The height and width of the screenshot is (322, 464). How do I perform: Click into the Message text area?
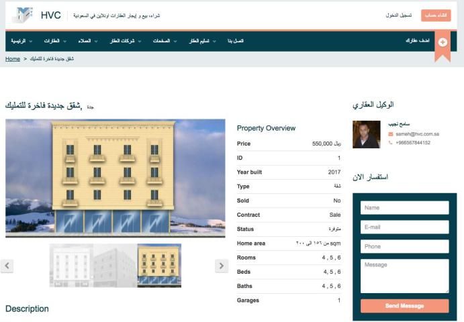click(404, 276)
